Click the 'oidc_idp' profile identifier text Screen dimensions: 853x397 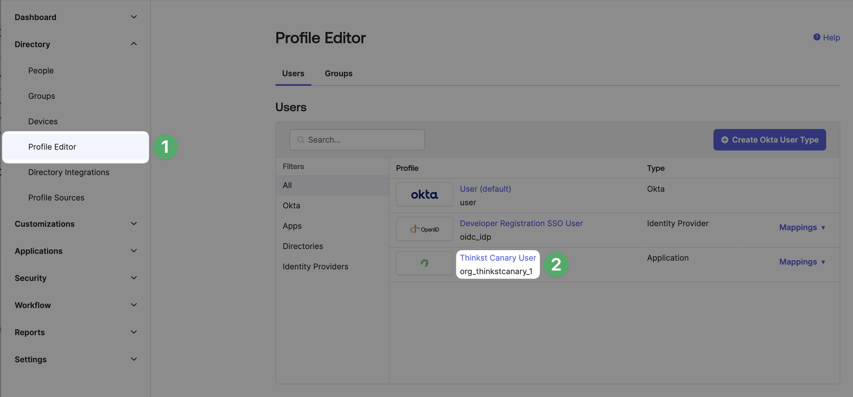coord(475,237)
